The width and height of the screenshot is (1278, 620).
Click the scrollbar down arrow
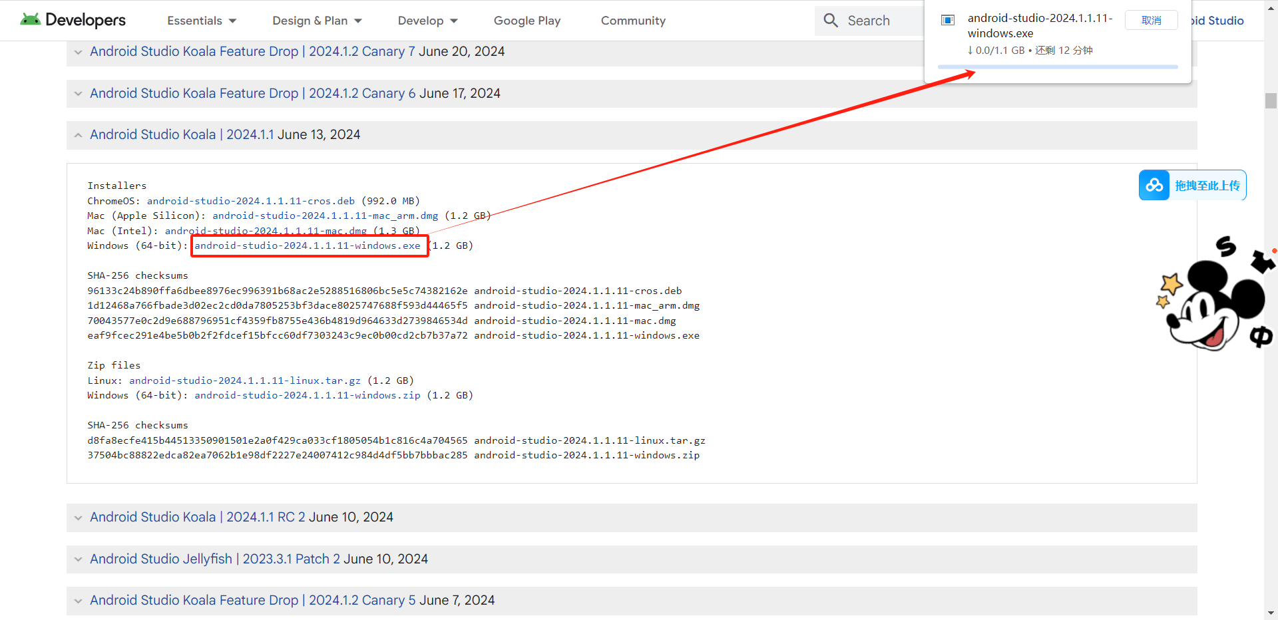tap(1270, 613)
